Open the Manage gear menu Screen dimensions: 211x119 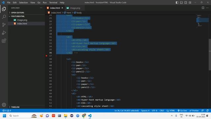(4, 105)
